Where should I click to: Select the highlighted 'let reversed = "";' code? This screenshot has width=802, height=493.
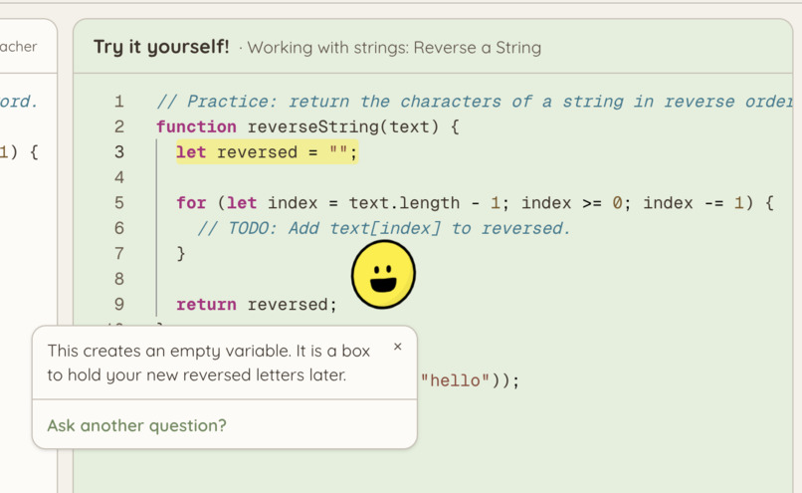(x=267, y=152)
